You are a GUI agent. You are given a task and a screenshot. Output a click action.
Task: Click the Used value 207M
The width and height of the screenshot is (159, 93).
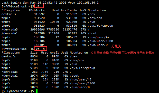tap(45, 76)
